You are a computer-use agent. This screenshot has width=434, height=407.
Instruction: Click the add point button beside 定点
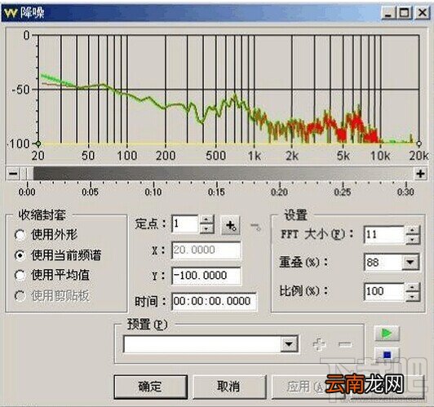click(230, 225)
